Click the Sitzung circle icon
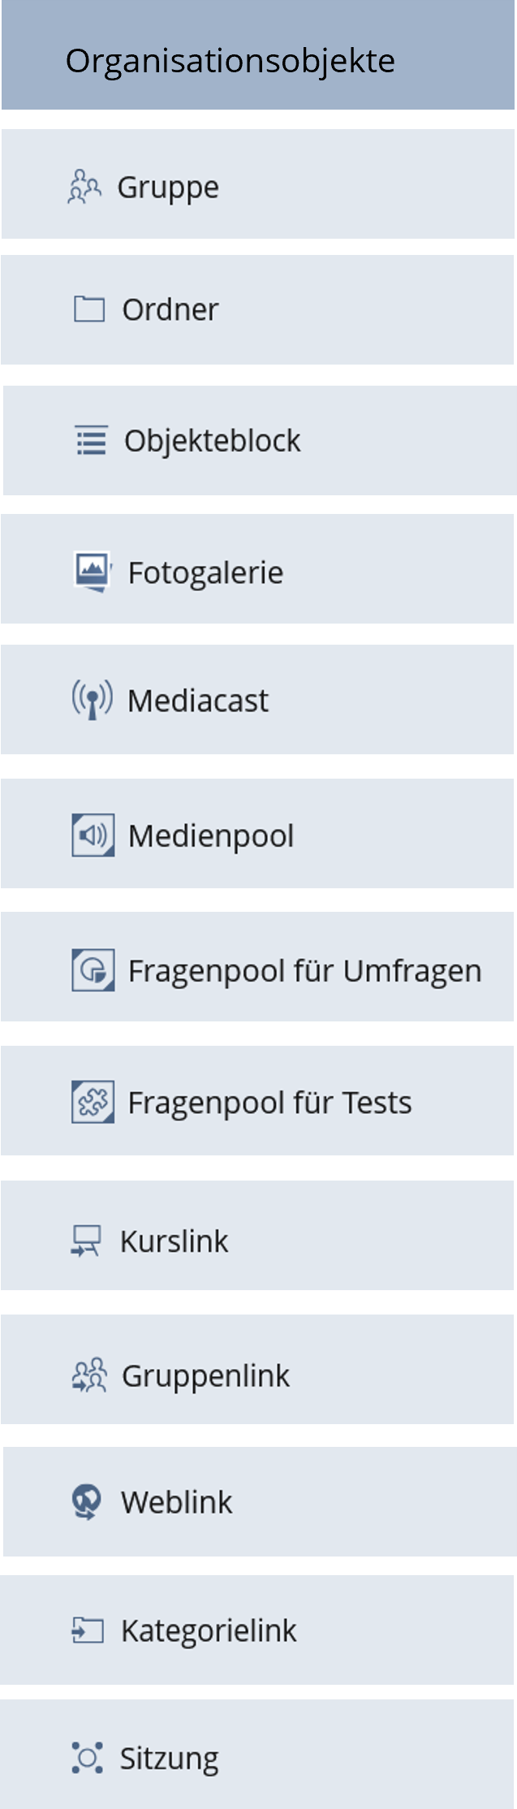Viewport: 517px width, 1809px height. click(87, 1757)
